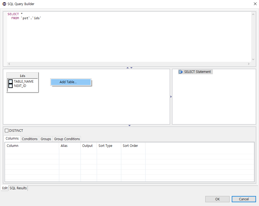
Task: Click the left arrow of the horizontal scrollbar
Action: [x=9, y=63]
